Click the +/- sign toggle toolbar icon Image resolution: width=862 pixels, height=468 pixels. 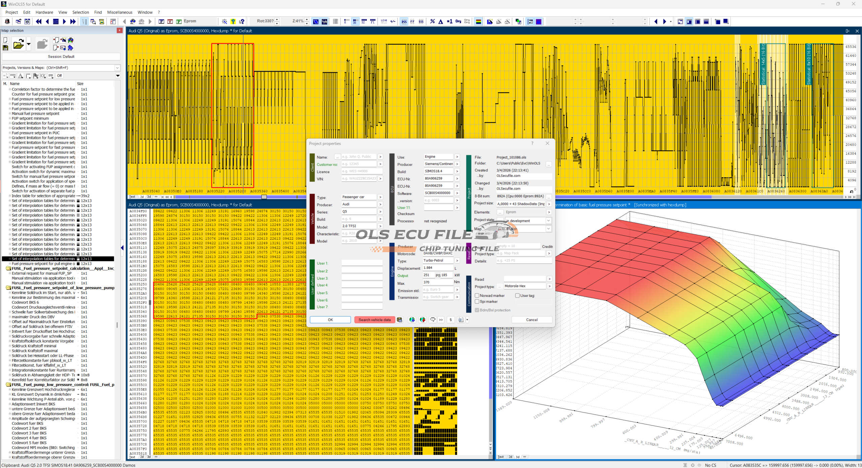(x=393, y=22)
